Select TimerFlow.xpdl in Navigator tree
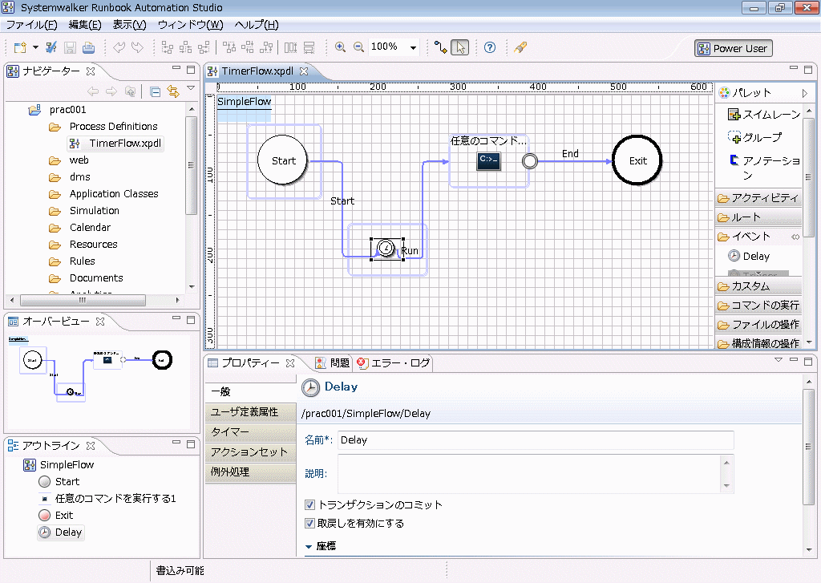 [124, 143]
